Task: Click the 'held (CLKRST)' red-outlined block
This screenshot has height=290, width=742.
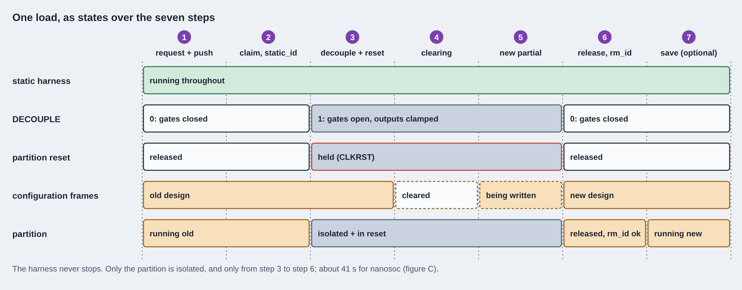Action: point(437,157)
